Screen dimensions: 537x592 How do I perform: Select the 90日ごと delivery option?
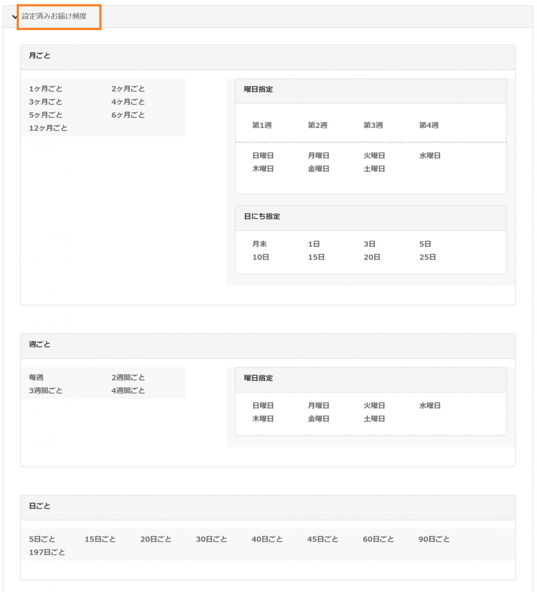(x=434, y=539)
